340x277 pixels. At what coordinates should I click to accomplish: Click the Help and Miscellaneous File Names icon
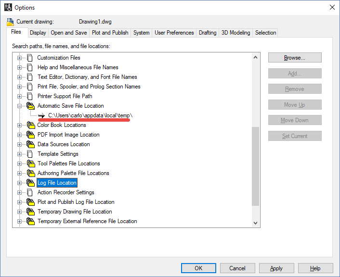tap(30, 67)
